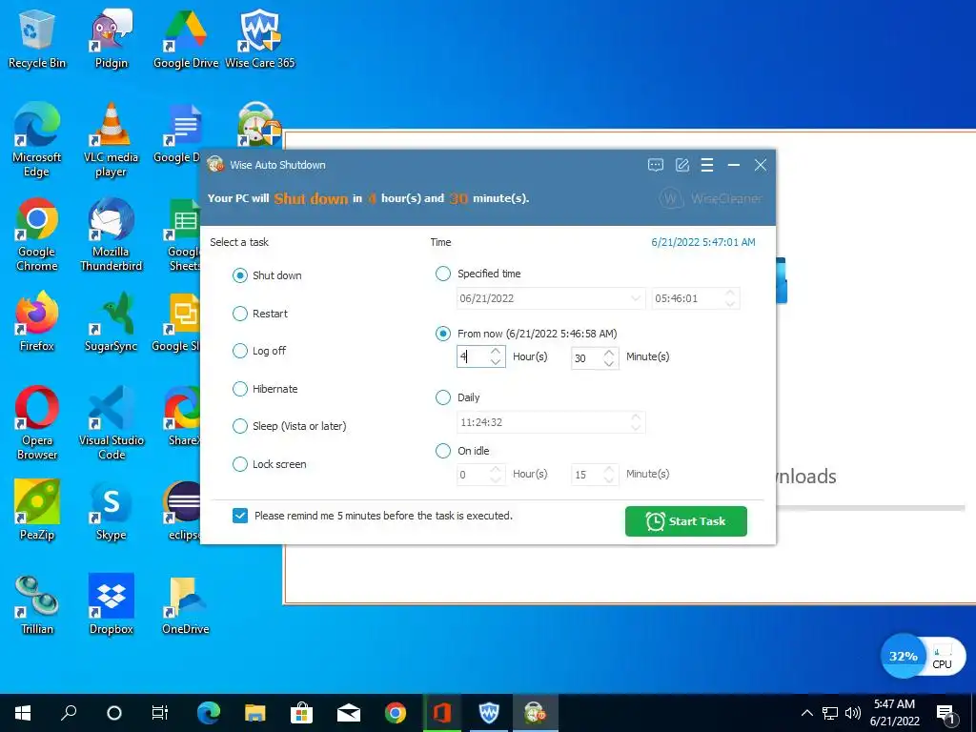Click the network icon in system tray

coord(830,713)
